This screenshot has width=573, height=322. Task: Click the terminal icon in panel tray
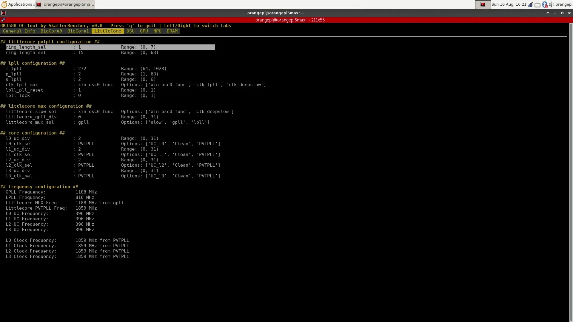pyautogui.click(x=483, y=4)
